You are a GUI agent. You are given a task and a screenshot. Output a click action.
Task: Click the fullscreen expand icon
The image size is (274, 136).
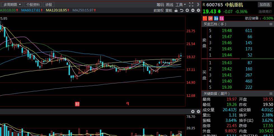click(191, 4)
